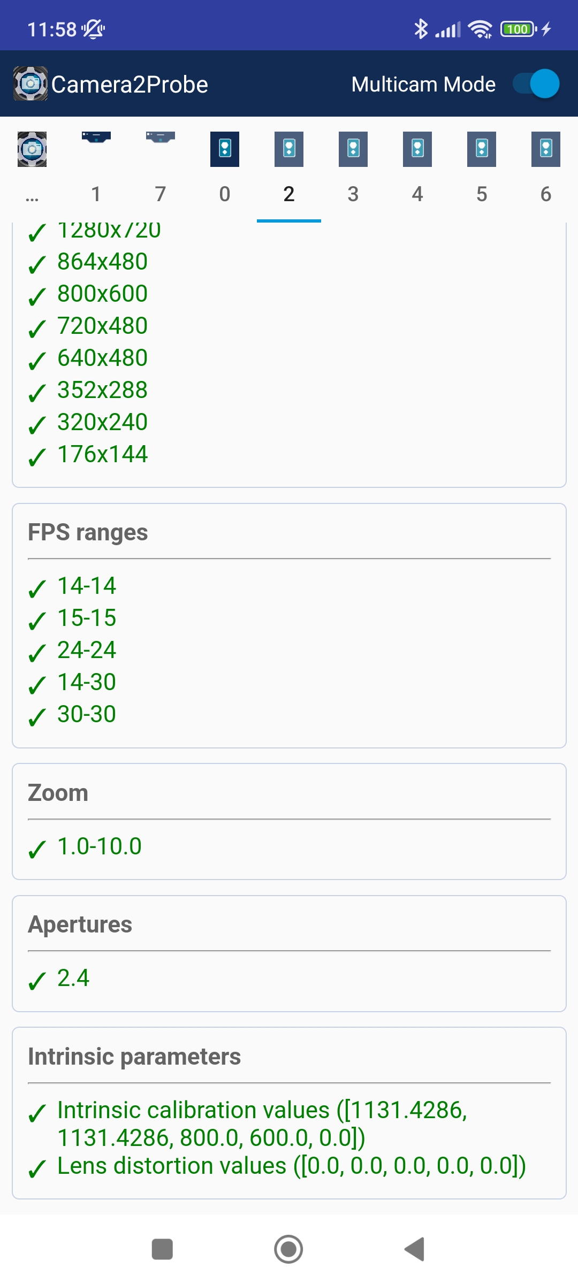Viewport: 578px width, 1284px height.
Task: Tap the 1.0-10.0 zoom range entry
Action: 100,846
